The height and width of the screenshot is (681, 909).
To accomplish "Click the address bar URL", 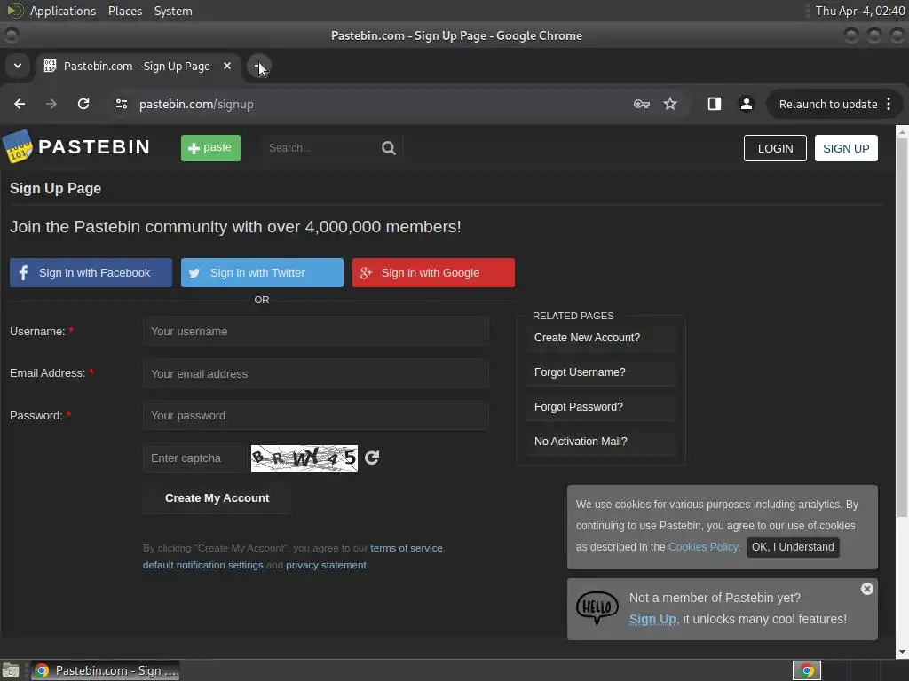I will coord(196,105).
